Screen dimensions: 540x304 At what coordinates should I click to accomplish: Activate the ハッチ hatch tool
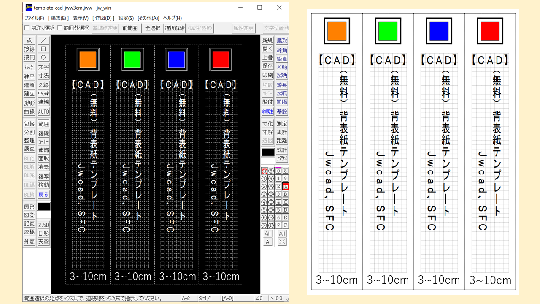[x=29, y=67]
